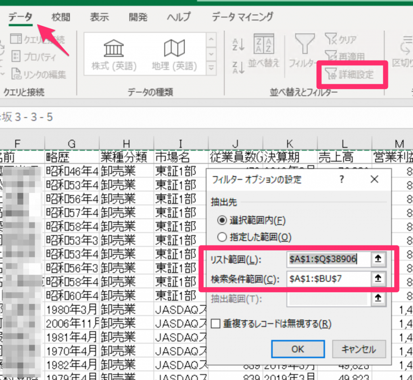Sort ascending with A→Z icon
This screenshot has height=380, width=413.
238,44
